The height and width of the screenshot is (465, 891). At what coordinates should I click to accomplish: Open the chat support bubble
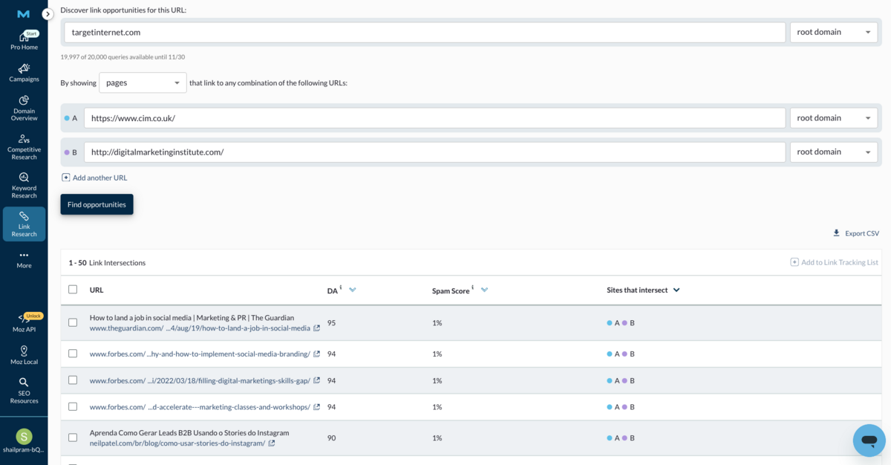click(869, 440)
